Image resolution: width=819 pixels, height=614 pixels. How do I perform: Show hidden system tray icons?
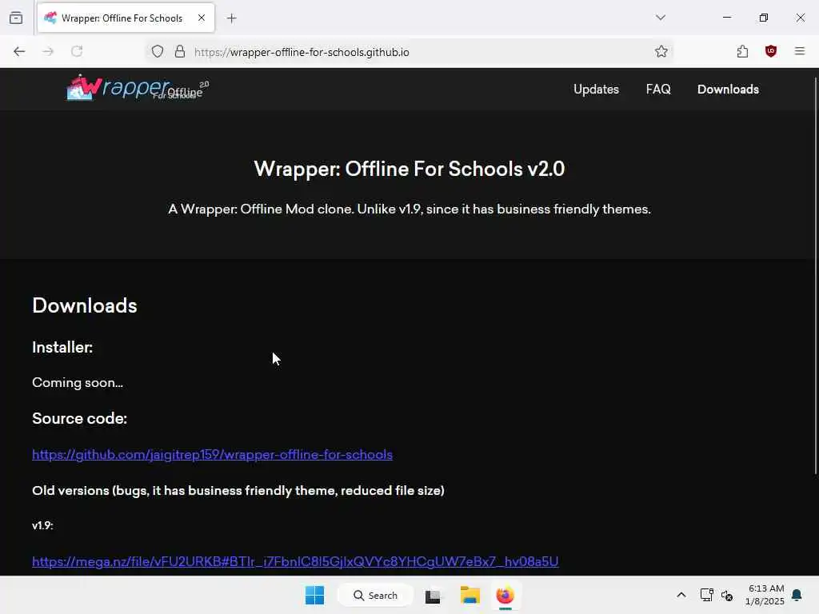pos(681,595)
